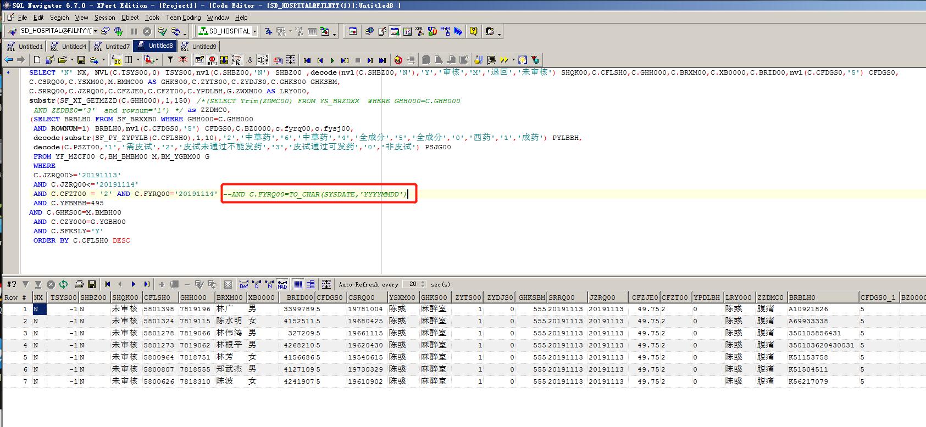Expand the SD_HOSPITAL schema dropdown
This screenshot has width=926, height=427.
coord(254,31)
